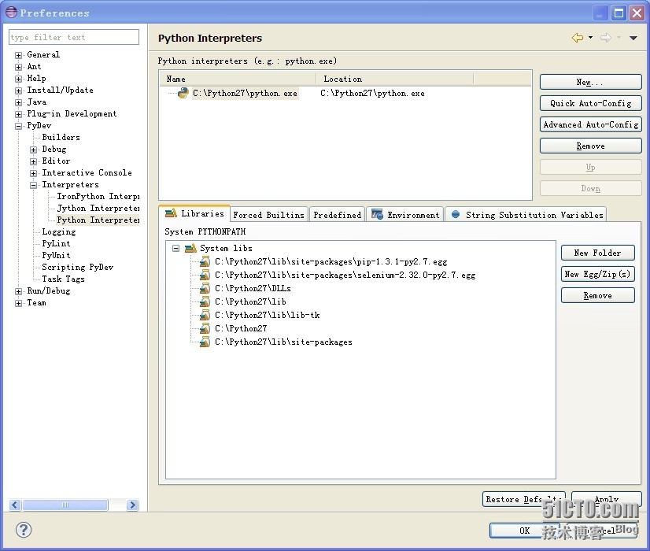Select Builders under PyDev
This screenshot has height=551, width=650.
click(61, 137)
